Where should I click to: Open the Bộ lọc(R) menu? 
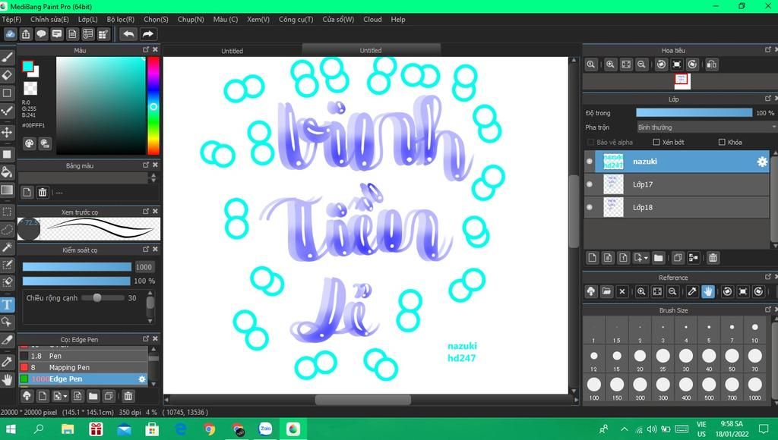click(x=121, y=19)
